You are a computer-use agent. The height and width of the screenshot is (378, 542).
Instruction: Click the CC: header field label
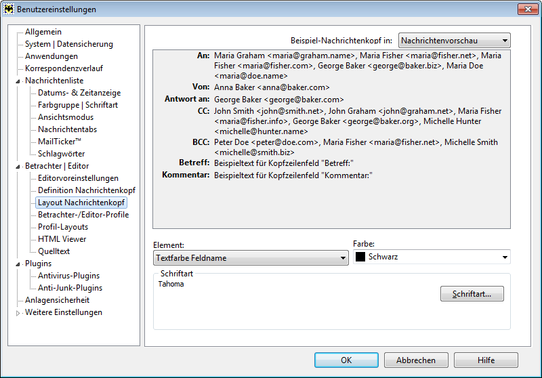coord(204,111)
